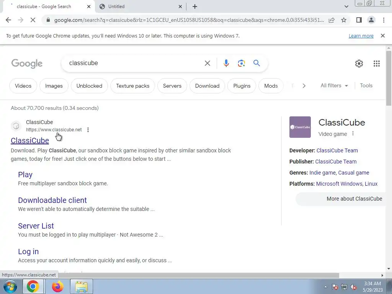
Task: Switch to the Untitled tab
Action: coord(141,7)
